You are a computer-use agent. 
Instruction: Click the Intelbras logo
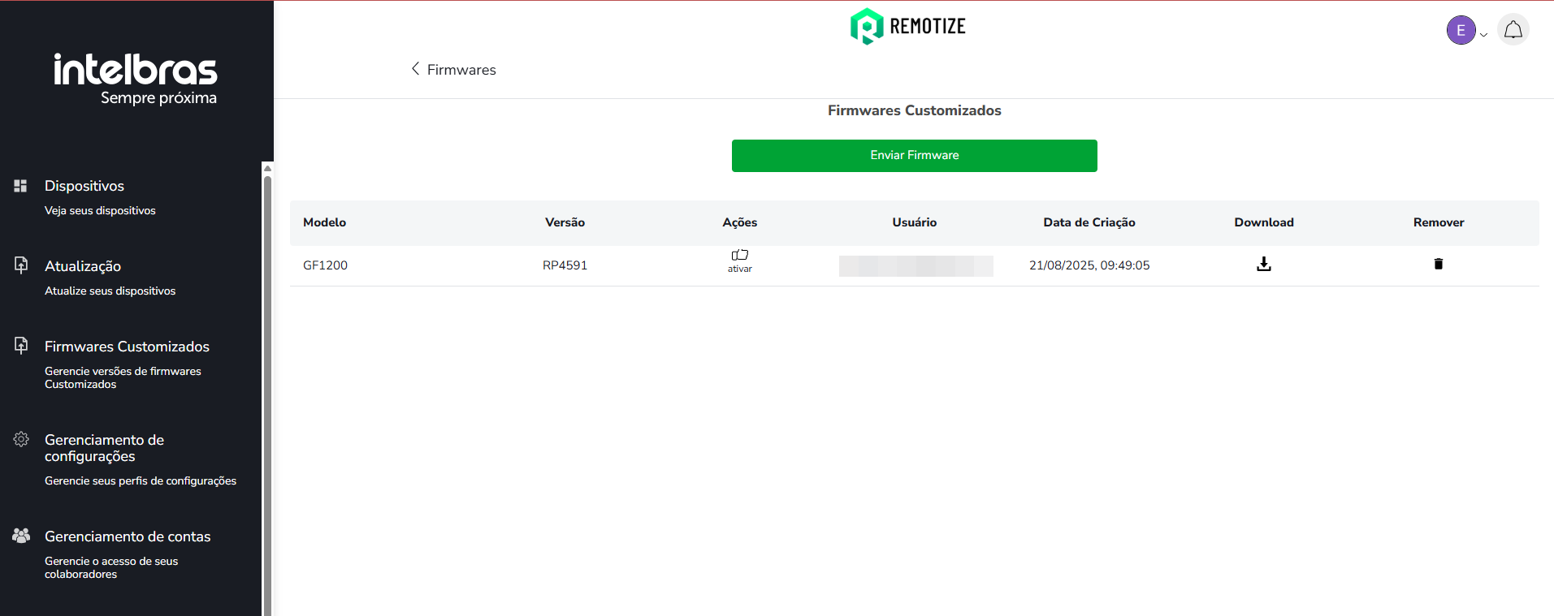tap(136, 79)
